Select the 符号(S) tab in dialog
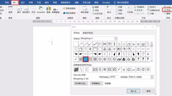Viewport: 172px width, 96px height. (x=77, y=33)
